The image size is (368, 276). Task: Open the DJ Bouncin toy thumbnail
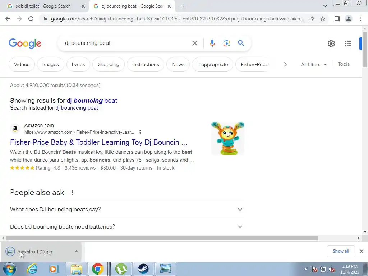tap(227, 138)
